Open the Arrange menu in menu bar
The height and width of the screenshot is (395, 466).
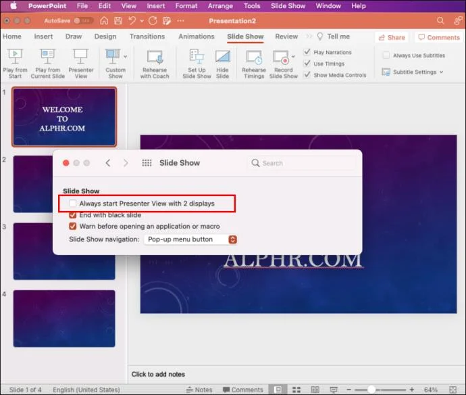coord(220,5)
